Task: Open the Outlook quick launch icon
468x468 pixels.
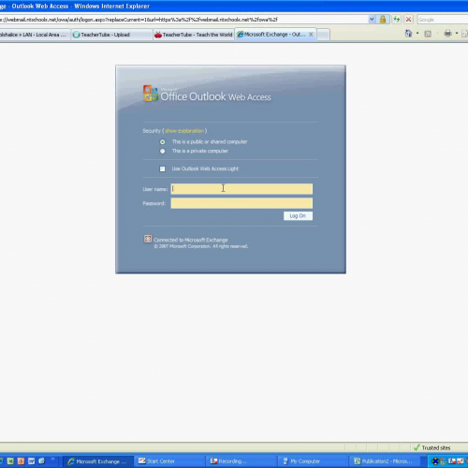Action: click(x=41, y=461)
